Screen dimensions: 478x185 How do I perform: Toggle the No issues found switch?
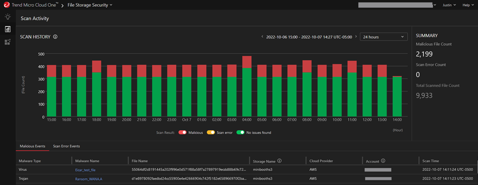point(240,133)
